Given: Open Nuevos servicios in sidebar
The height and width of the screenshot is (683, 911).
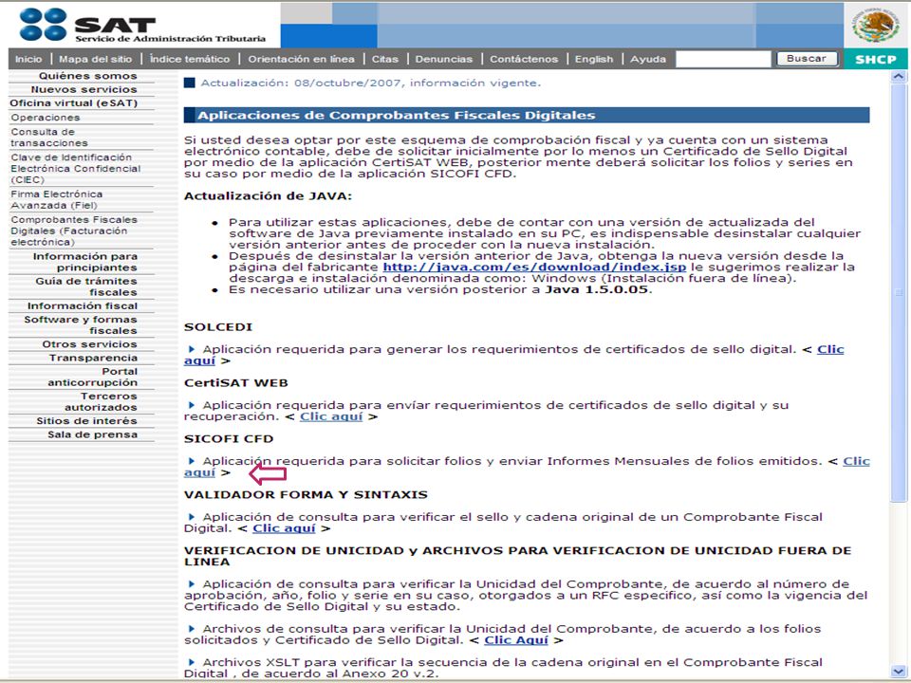Looking at the screenshot, I should click(x=84, y=89).
